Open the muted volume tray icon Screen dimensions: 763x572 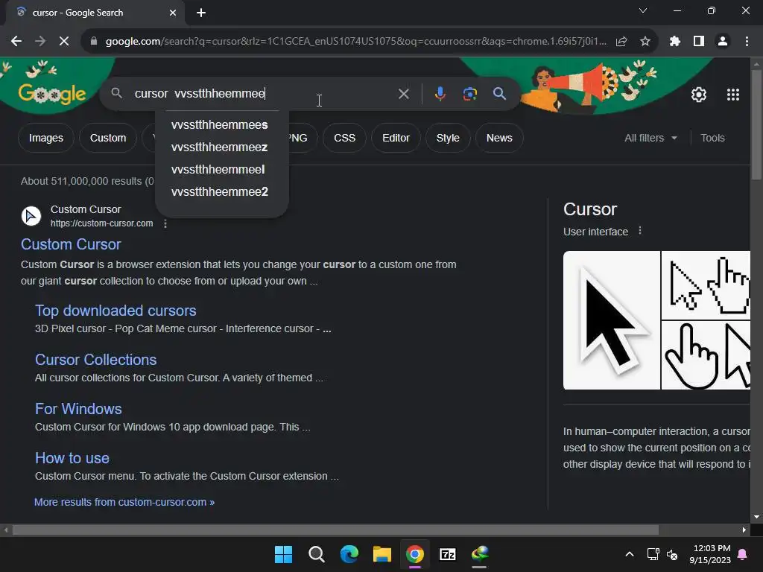672,554
